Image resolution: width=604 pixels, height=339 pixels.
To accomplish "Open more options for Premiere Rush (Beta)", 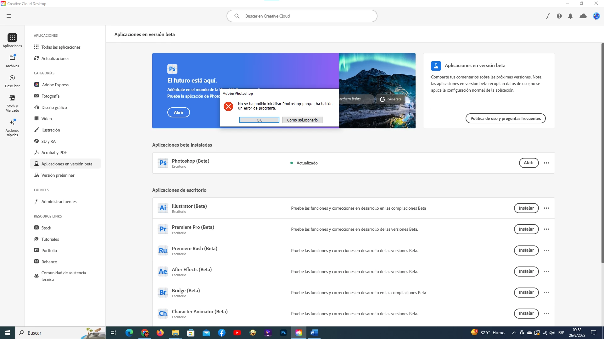I will pyautogui.click(x=546, y=250).
